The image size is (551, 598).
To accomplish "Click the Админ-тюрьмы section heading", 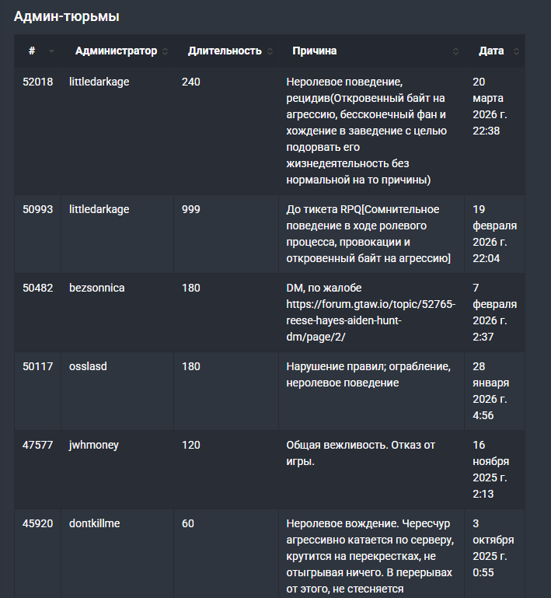I will click(x=67, y=16).
